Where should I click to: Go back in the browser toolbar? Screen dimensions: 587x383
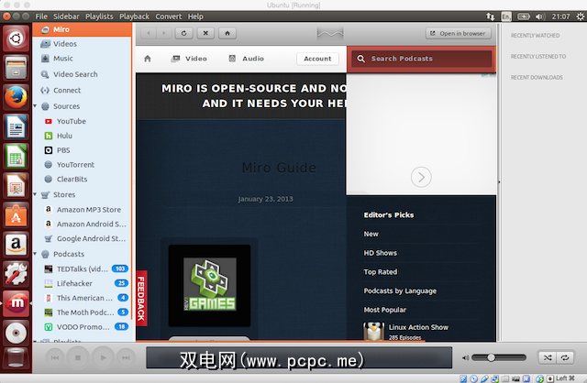149,33
